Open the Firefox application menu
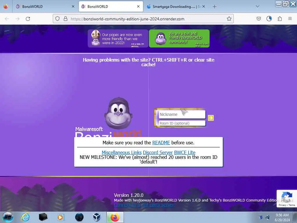Image resolution: width=297 pixels, height=223 pixels. [290, 19]
